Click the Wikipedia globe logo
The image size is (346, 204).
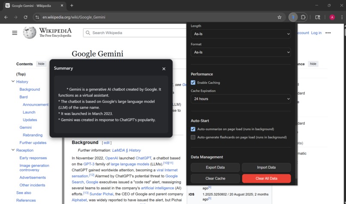click(x=30, y=33)
